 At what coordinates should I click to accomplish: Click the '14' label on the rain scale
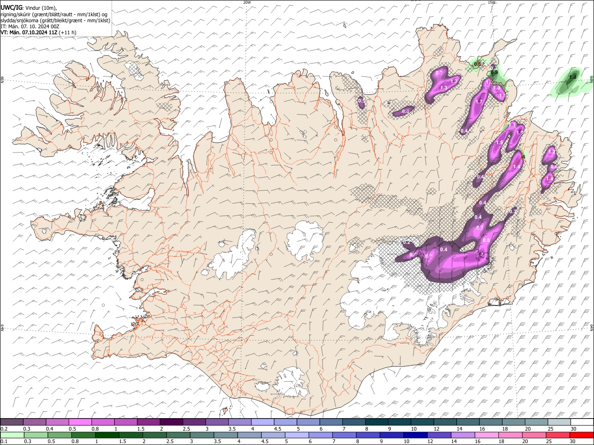pos(453,442)
